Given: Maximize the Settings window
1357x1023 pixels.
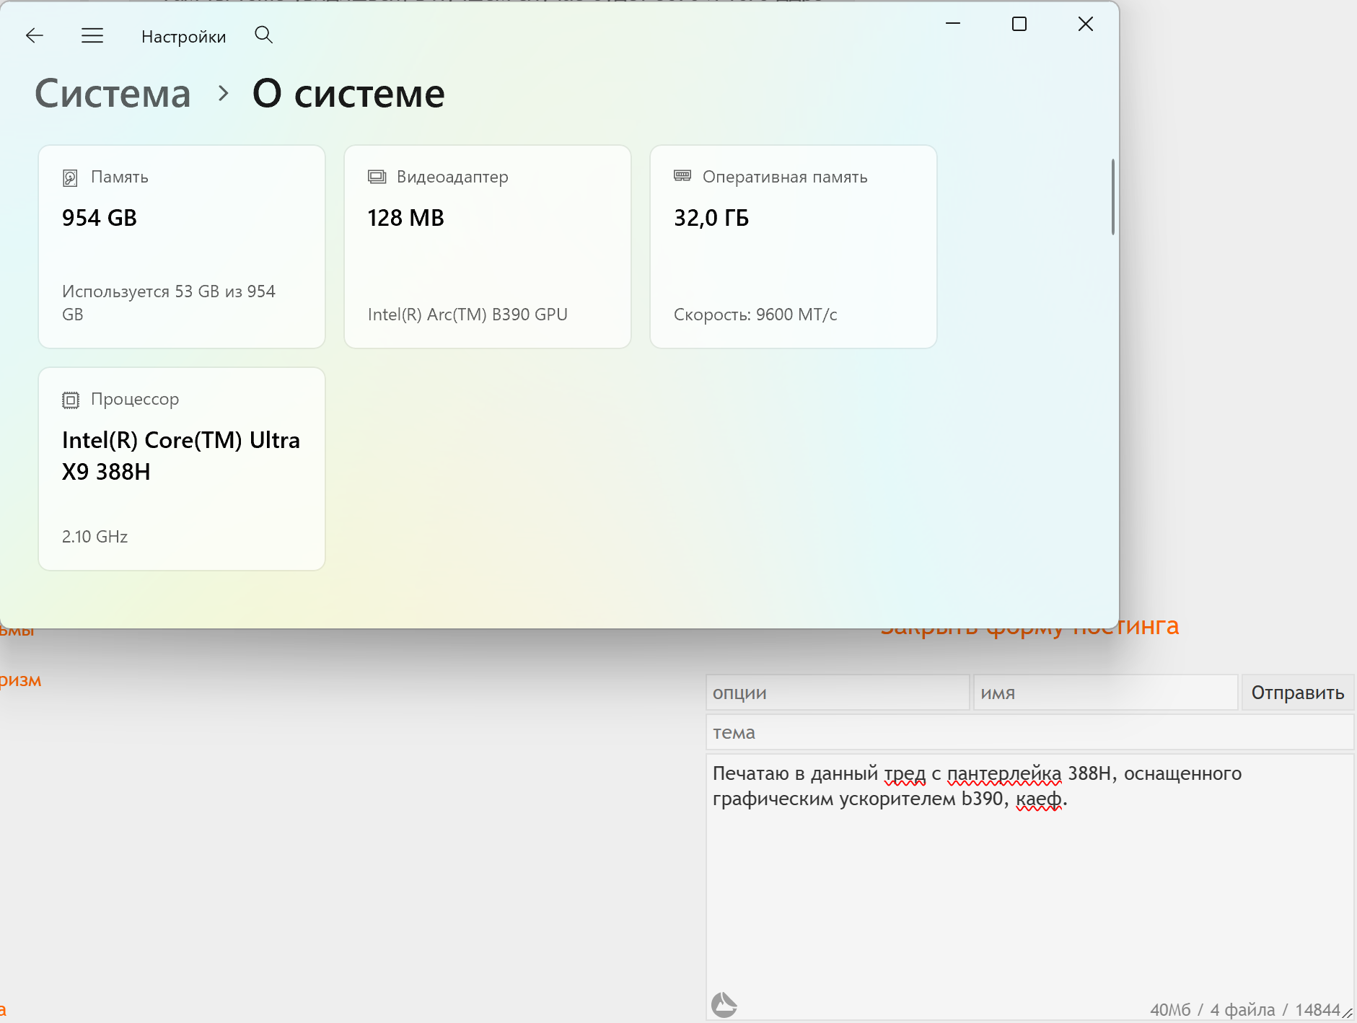Looking at the screenshot, I should click(x=1019, y=24).
